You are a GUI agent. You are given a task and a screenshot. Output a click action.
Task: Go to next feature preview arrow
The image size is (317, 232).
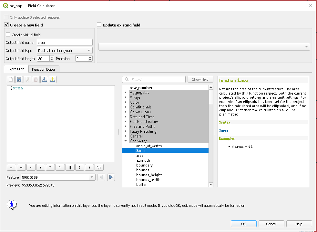click(x=111, y=177)
